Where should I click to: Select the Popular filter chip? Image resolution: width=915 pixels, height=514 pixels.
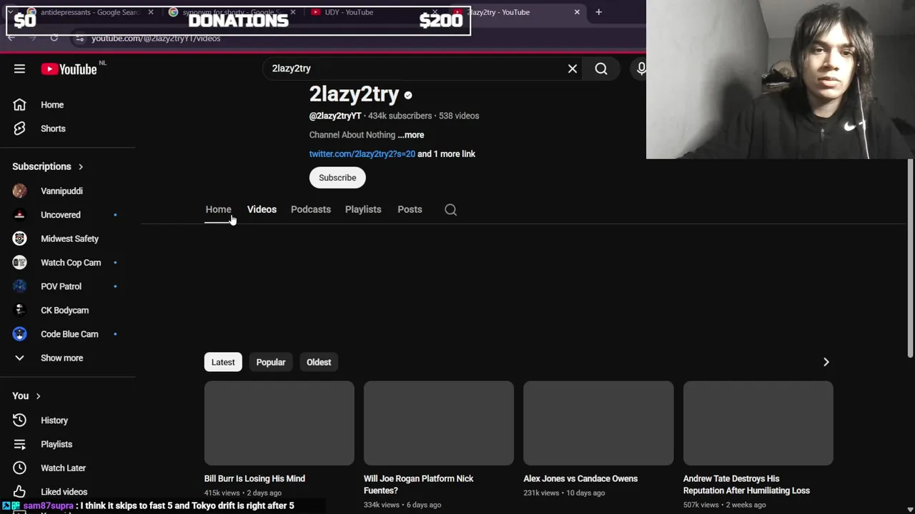pyautogui.click(x=271, y=362)
